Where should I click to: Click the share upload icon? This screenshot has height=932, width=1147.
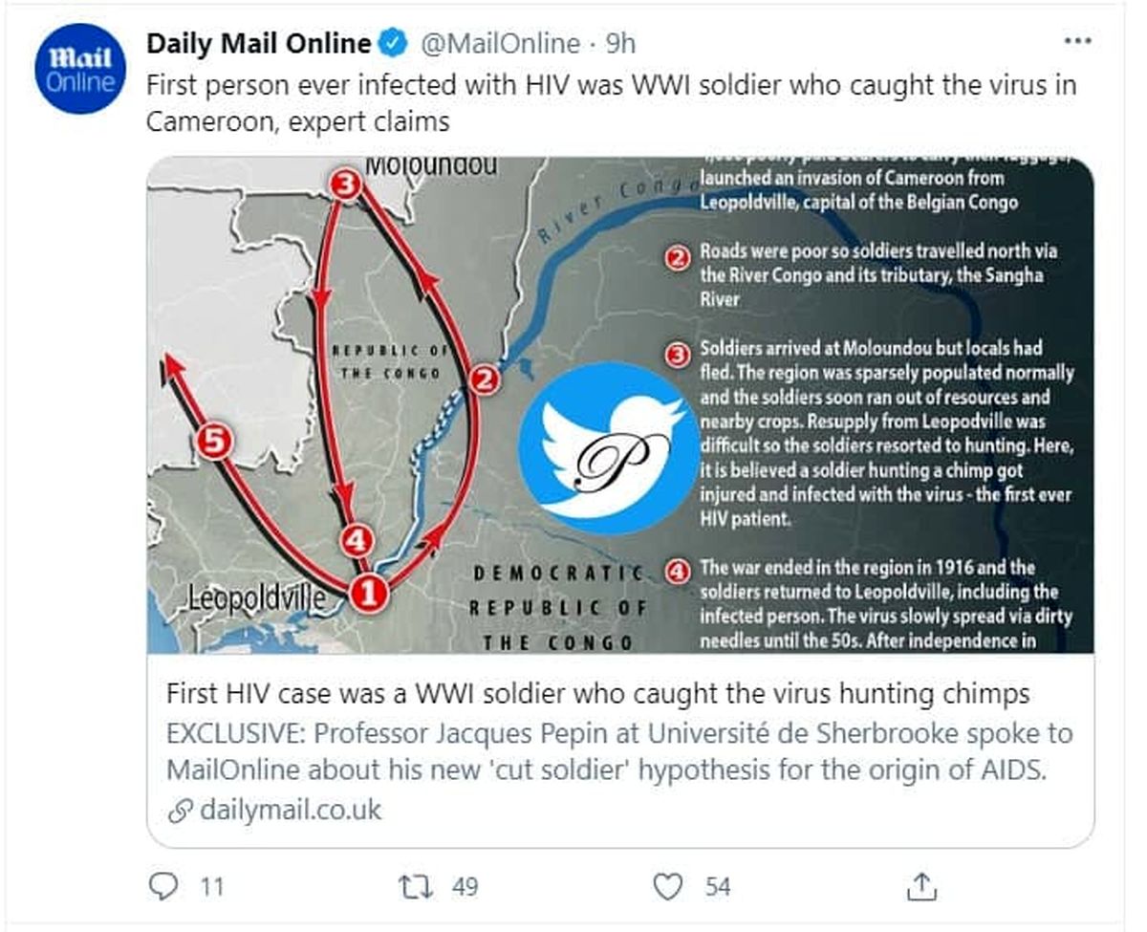[x=923, y=884]
